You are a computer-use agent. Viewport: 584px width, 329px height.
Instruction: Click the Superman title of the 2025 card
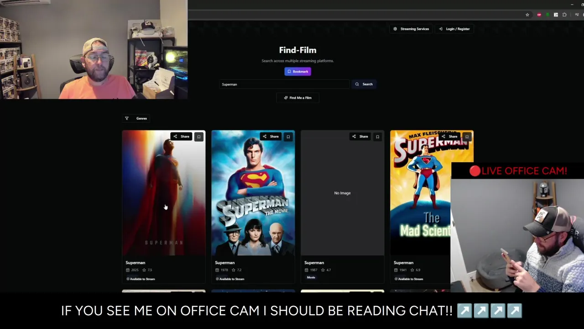[136, 263]
